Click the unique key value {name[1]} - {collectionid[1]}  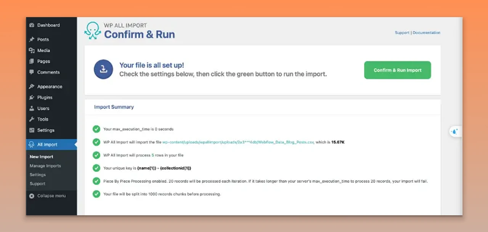164,168
